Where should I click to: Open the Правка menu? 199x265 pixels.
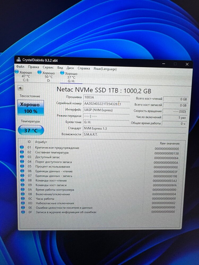point(33,67)
